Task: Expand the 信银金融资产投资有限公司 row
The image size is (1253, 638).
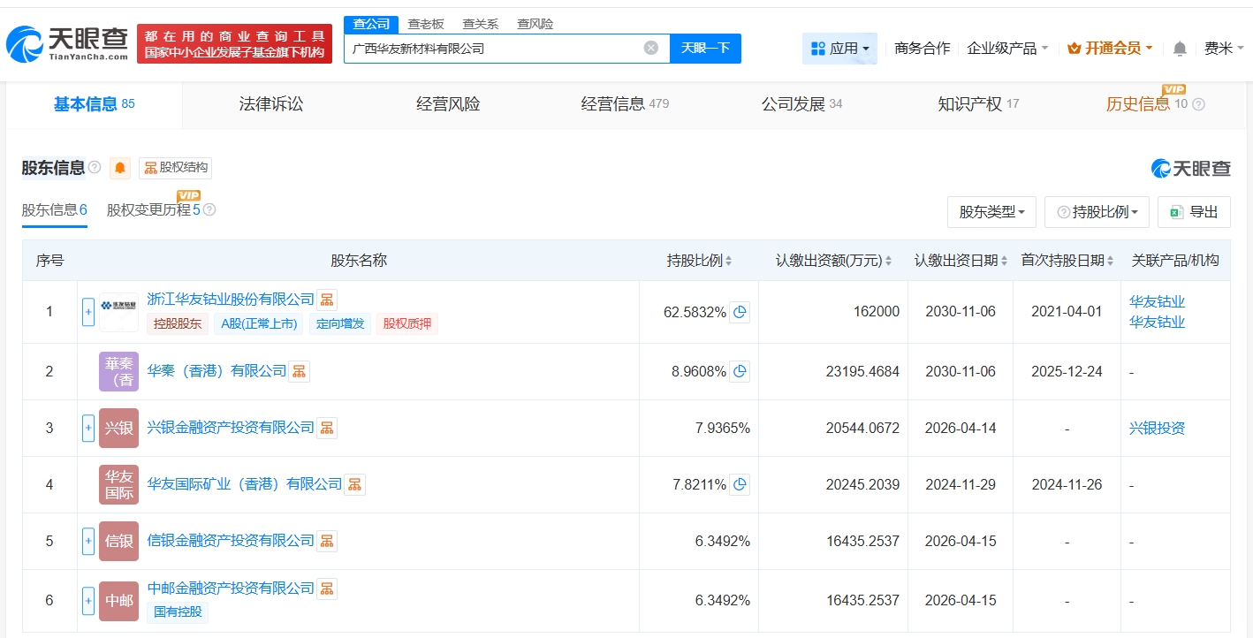Action: point(88,541)
